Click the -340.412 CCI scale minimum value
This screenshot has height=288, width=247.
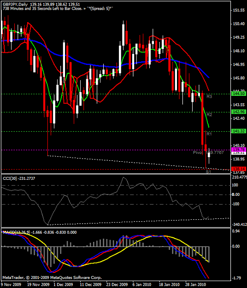(x=240, y=224)
